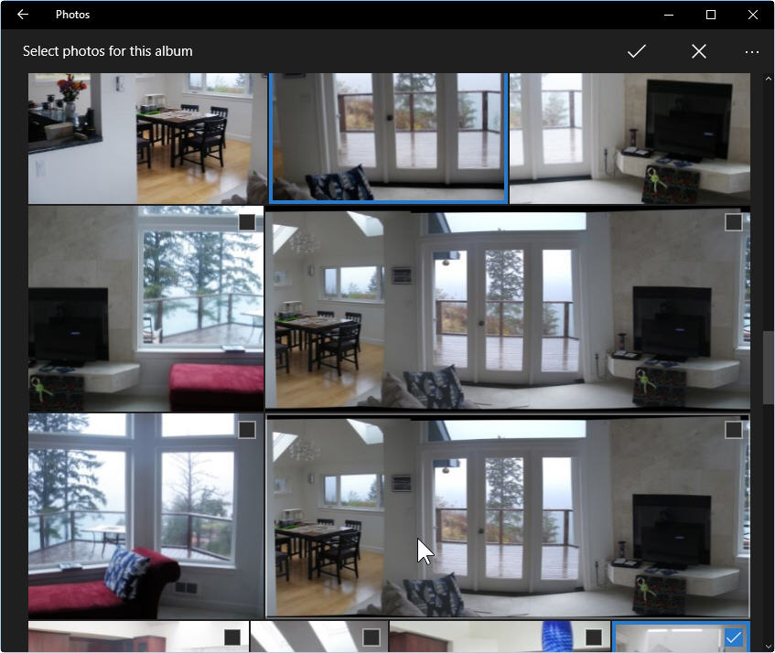Image resolution: width=775 pixels, height=653 pixels.
Task: Open the See more ellipsis menu
Action: 752,51
